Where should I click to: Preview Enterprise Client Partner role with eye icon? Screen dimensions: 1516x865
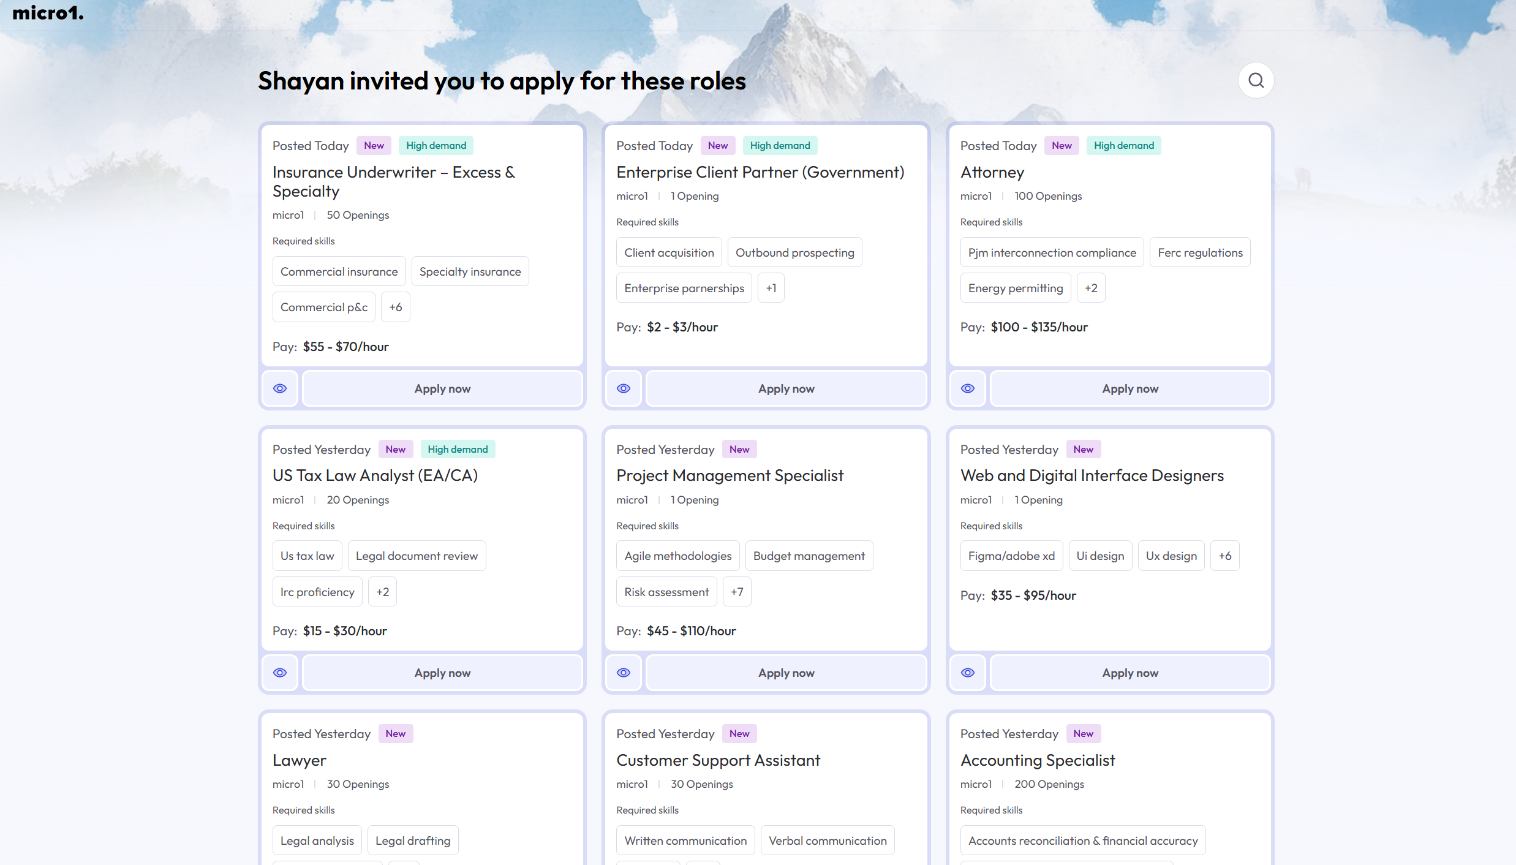(x=624, y=388)
